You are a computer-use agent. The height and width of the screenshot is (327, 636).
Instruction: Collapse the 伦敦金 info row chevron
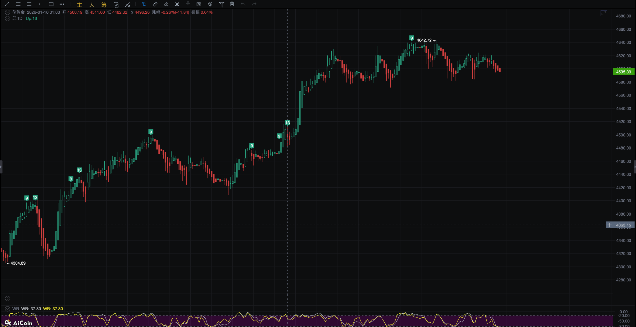click(7, 12)
